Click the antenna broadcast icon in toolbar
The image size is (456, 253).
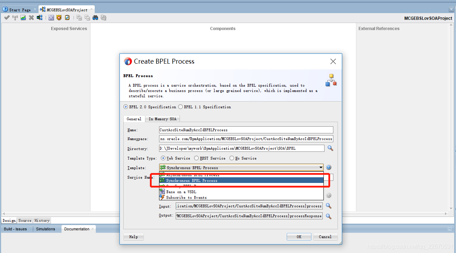click(x=15, y=18)
